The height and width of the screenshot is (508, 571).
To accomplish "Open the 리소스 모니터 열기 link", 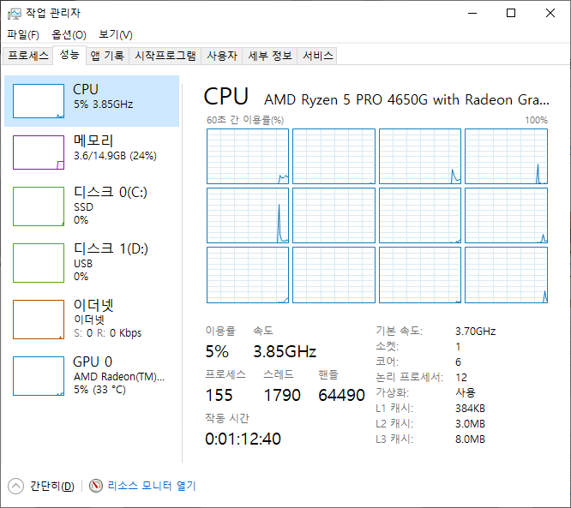I will pyautogui.click(x=152, y=486).
